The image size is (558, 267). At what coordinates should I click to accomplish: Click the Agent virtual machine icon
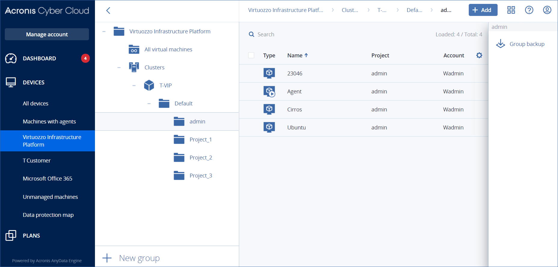coord(269,91)
